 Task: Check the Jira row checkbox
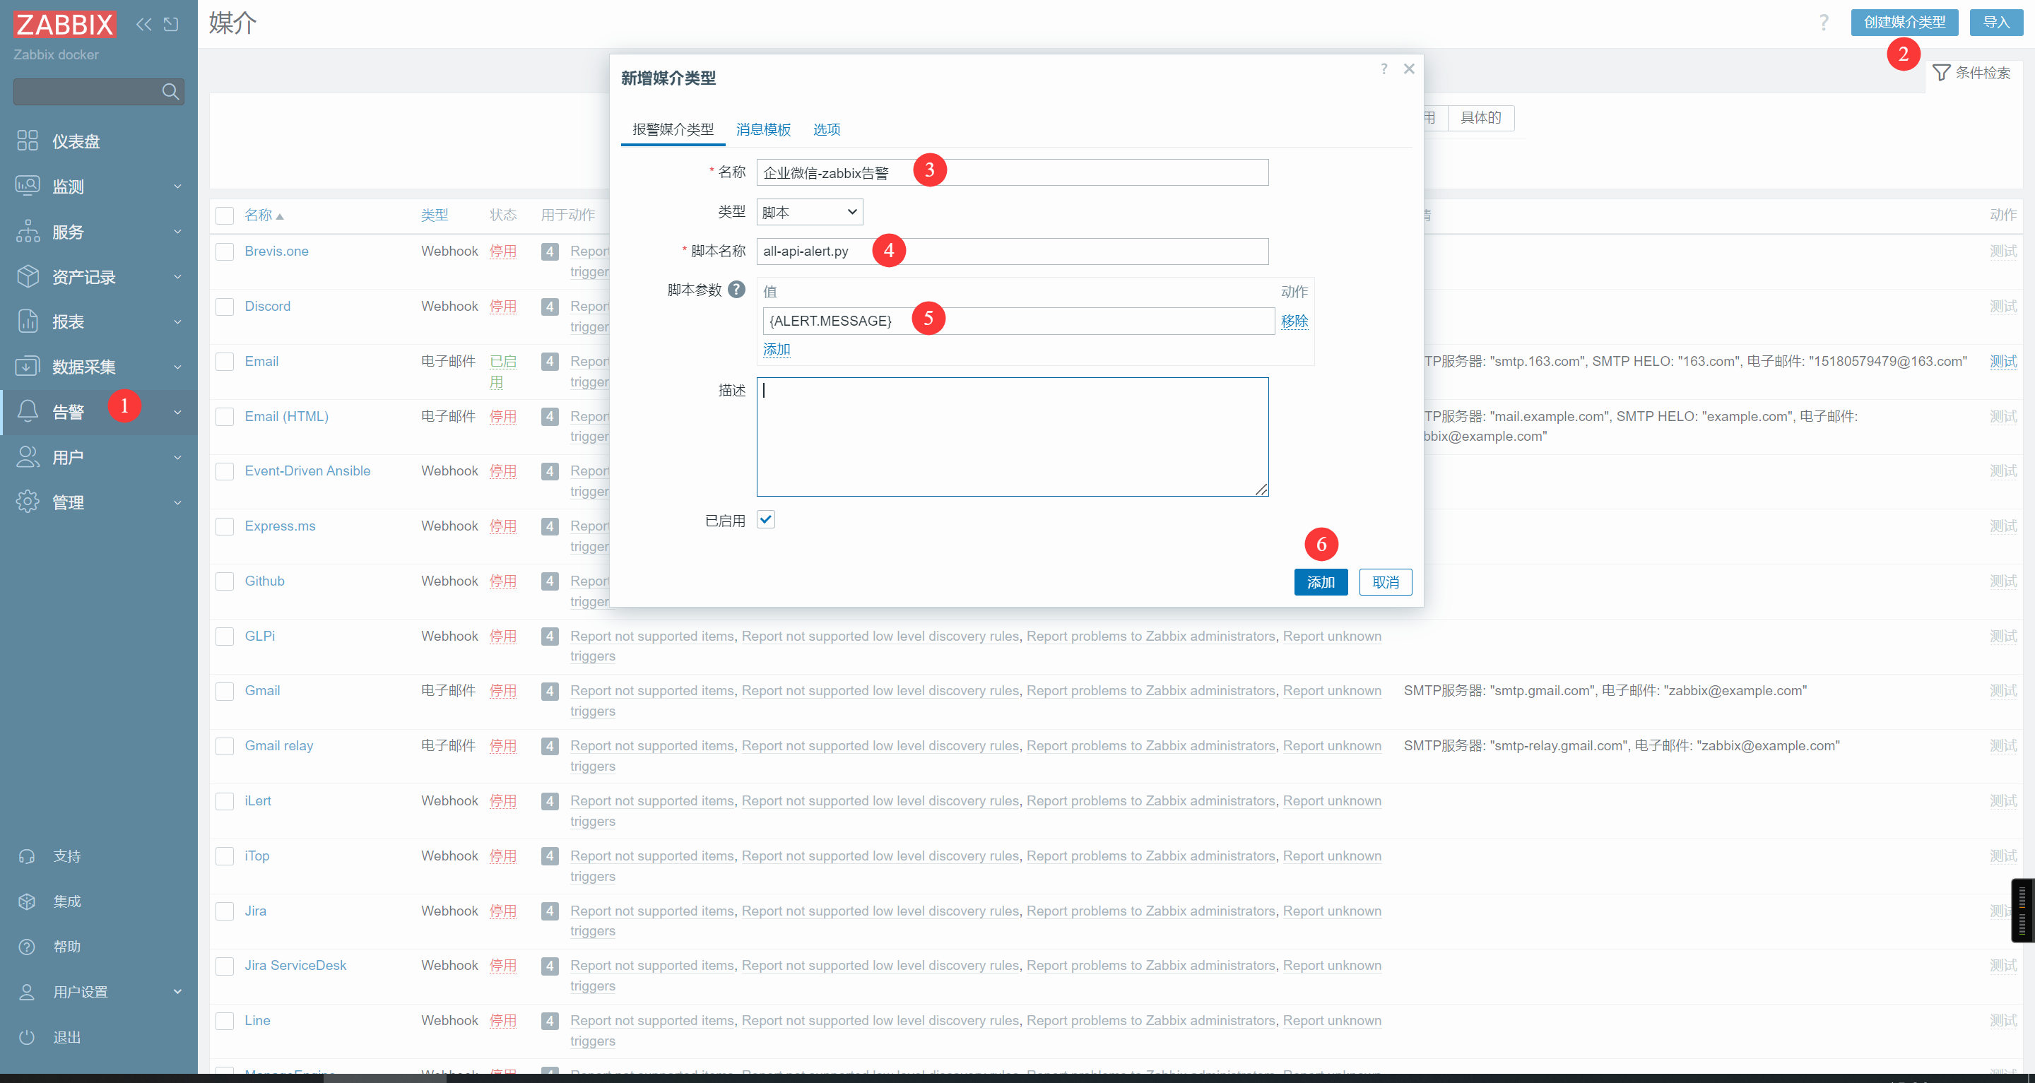point(225,911)
